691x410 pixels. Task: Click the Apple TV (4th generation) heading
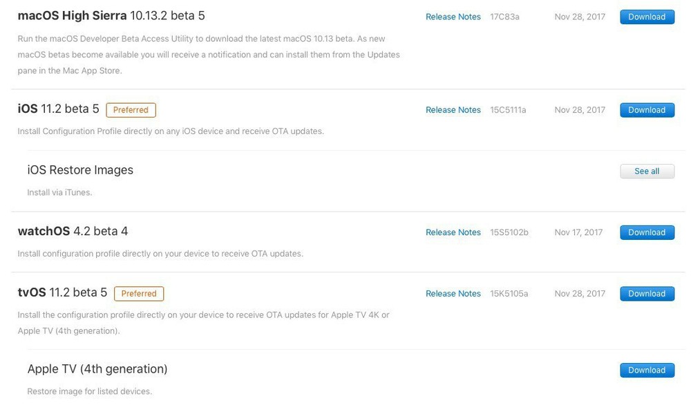tap(97, 369)
